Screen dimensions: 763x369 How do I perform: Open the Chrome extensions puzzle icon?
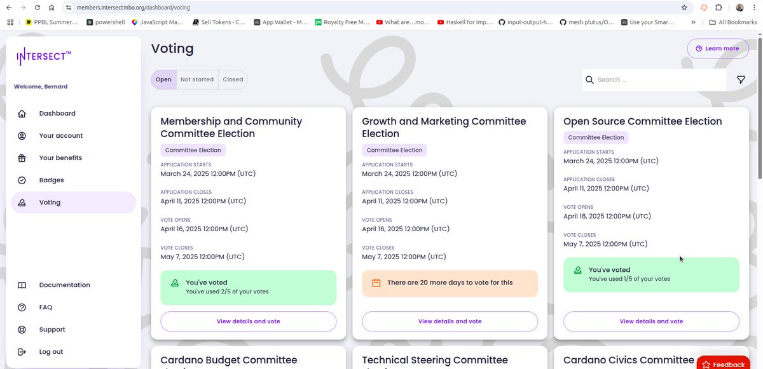(x=719, y=8)
